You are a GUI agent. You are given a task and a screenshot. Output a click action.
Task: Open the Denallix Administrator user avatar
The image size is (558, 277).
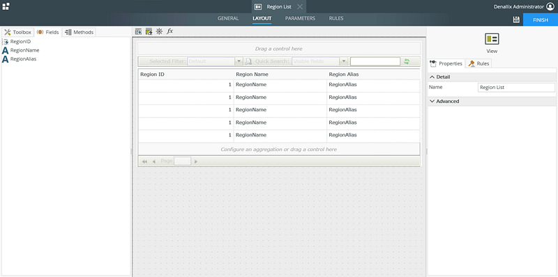tap(550, 7)
